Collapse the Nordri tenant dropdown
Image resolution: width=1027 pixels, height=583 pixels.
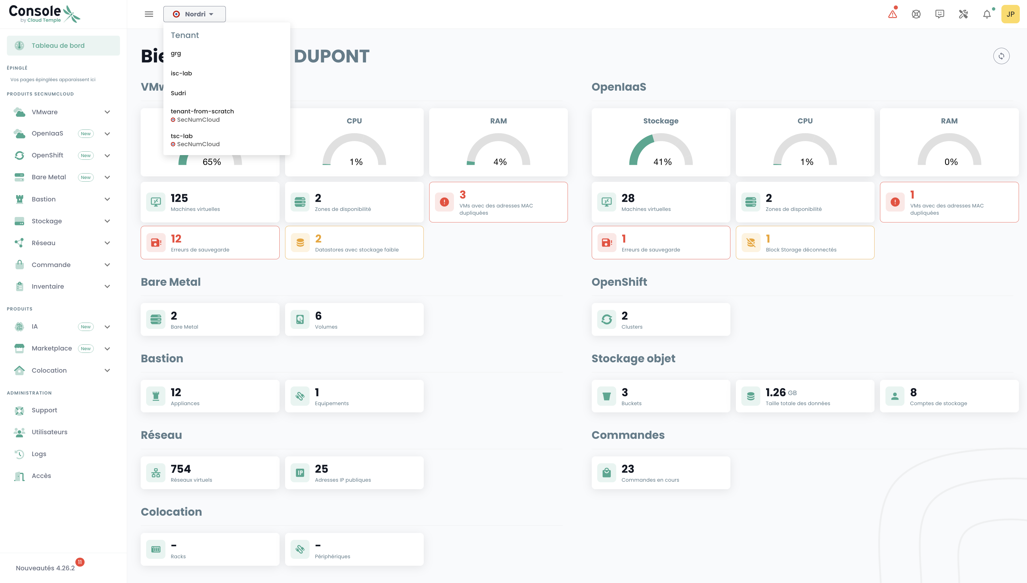194,14
